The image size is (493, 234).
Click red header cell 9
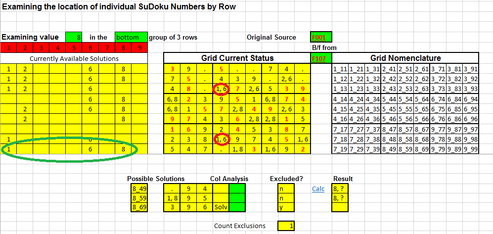coord(139,48)
